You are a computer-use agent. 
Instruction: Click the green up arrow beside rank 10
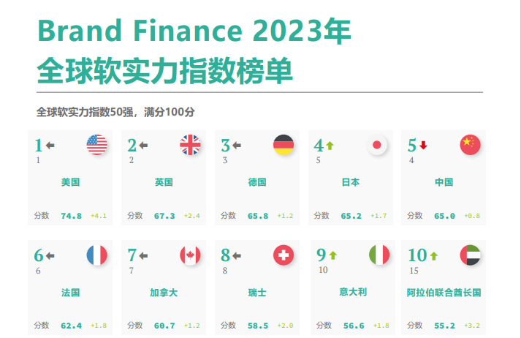pyautogui.click(x=433, y=256)
